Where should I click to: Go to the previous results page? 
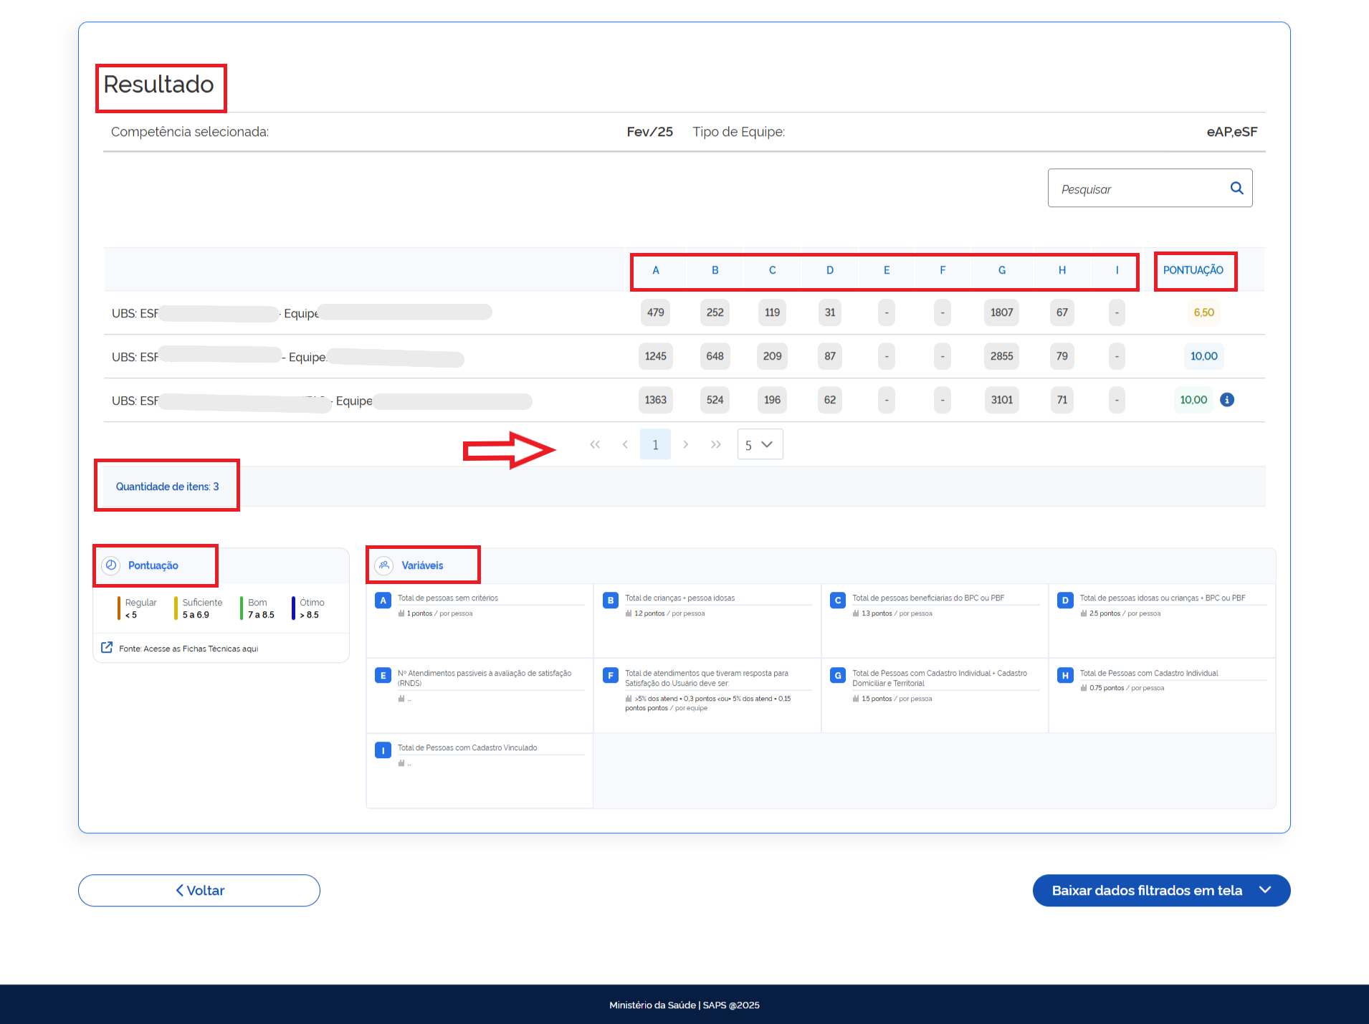[625, 444]
